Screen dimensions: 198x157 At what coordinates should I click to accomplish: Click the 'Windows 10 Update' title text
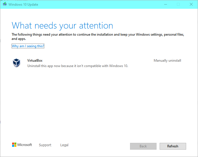tap(23, 5)
